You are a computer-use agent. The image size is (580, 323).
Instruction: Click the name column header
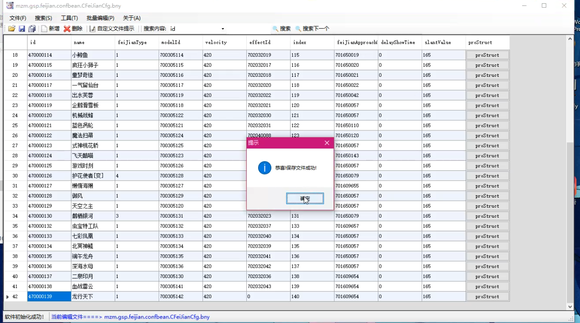coord(93,42)
